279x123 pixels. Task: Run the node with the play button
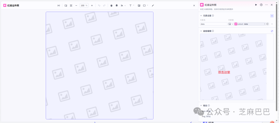pyautogui.click(x=256, y=5)
